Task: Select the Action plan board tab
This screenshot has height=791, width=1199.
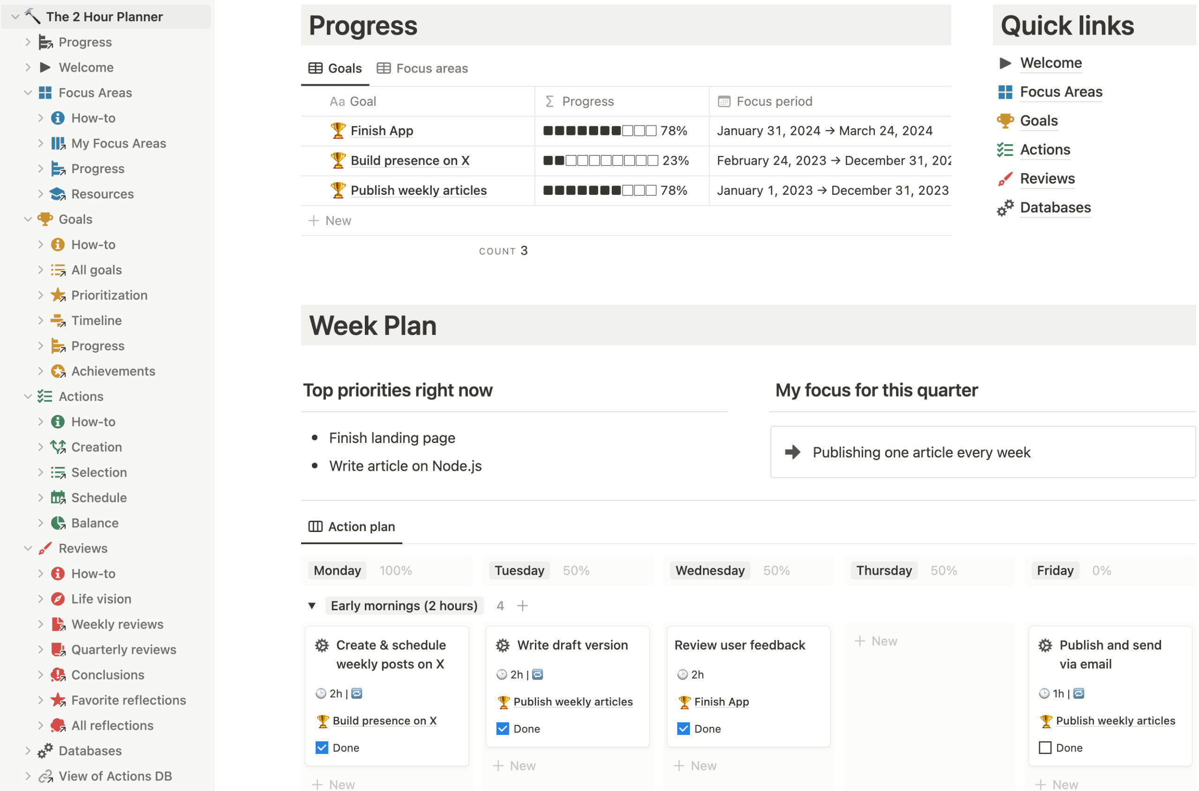Action: pos(352,527)
